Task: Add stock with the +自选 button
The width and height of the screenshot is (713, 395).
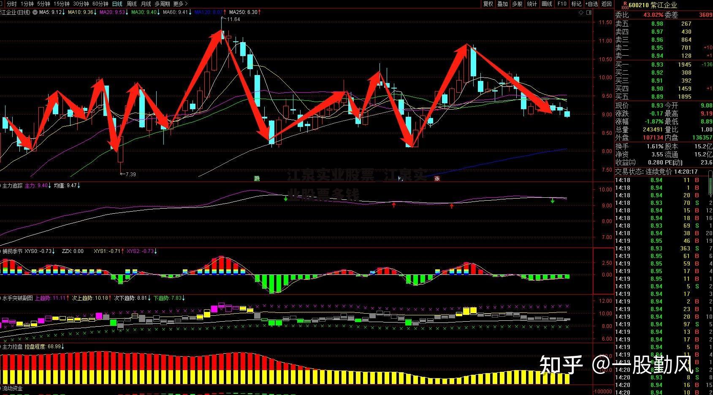Action: 591,4
